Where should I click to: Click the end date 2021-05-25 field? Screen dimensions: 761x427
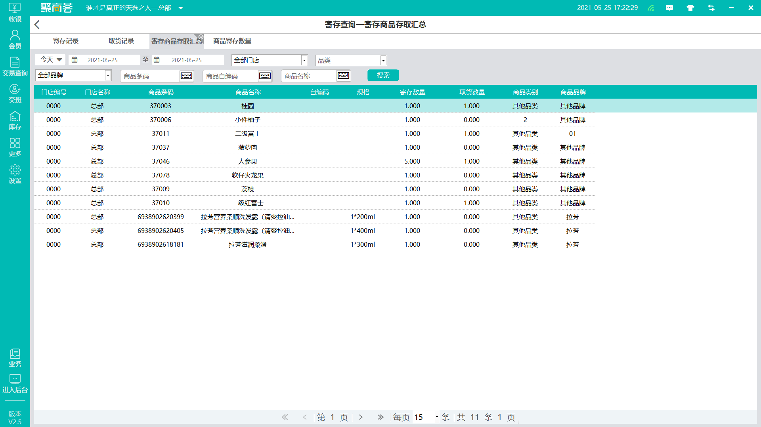pyautogui.click(x=188, y=60)
